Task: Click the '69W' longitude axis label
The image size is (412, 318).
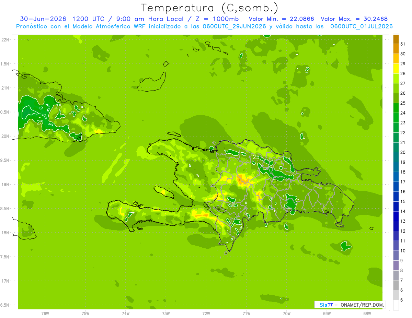Action: 327,313
